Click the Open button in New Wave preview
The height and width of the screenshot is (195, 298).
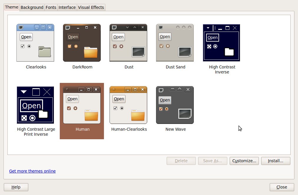[x=165, y=100]
